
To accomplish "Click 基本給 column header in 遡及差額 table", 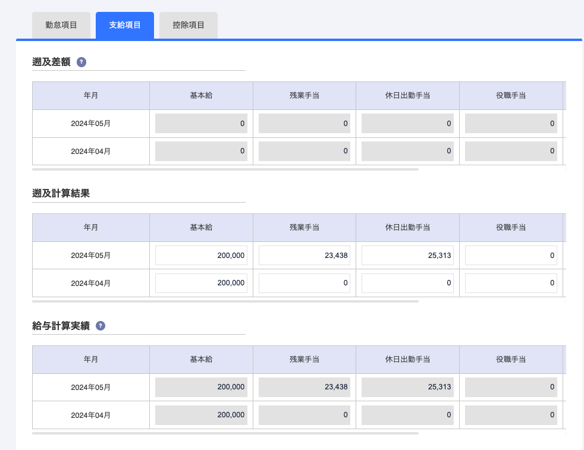I will coord(201,96).
